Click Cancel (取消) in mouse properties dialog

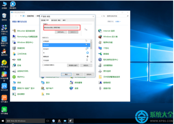click(78, 74)
